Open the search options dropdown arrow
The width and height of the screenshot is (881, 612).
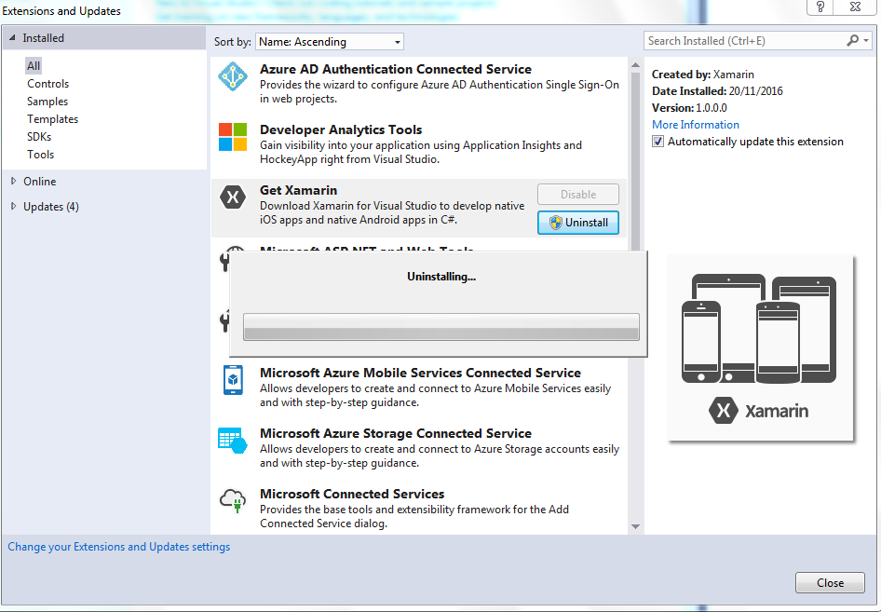pos(866,40)
